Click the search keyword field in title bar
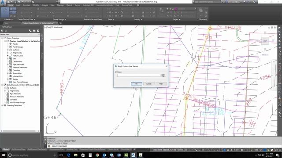Viewport: 282px width, 158px height. point(207,2)
